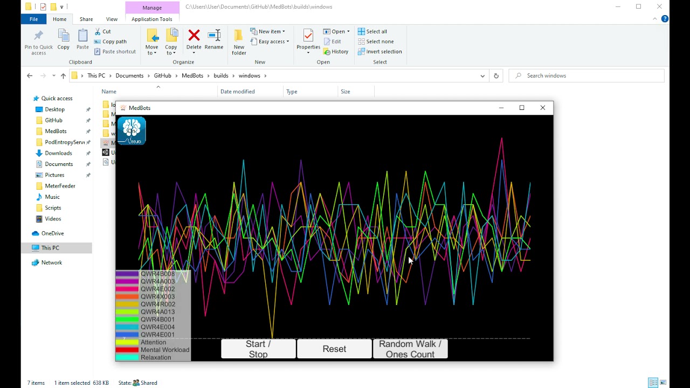Image resolution: width=690 pixels, height=388 pixels.
Task: Switch to the Home ribbon tab
Action: coord(60,19)
